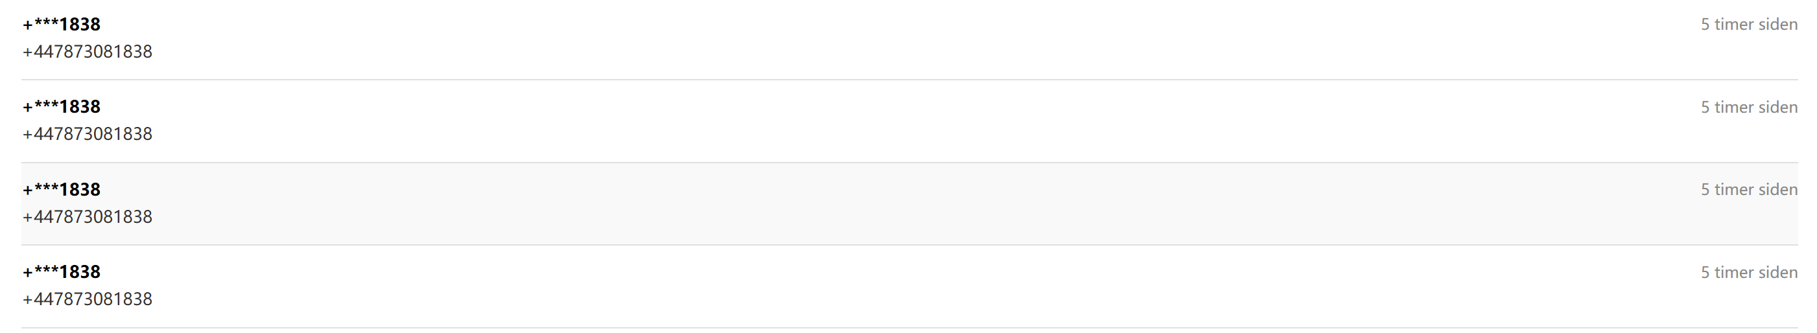Image resolution: width=1817 pixels, height=333 pixels.
Task: Select +447873081838 text in the last message
Action: click(88, 299)
